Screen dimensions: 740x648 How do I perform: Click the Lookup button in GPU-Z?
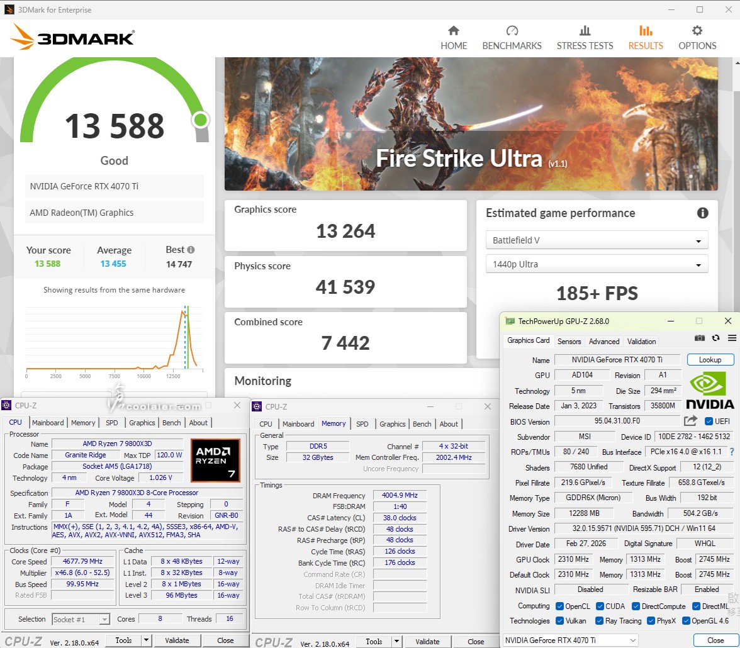tap(710, 360)
